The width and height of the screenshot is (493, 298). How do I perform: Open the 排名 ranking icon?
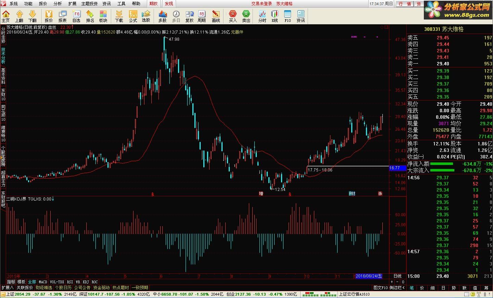(x=90, y=16)
